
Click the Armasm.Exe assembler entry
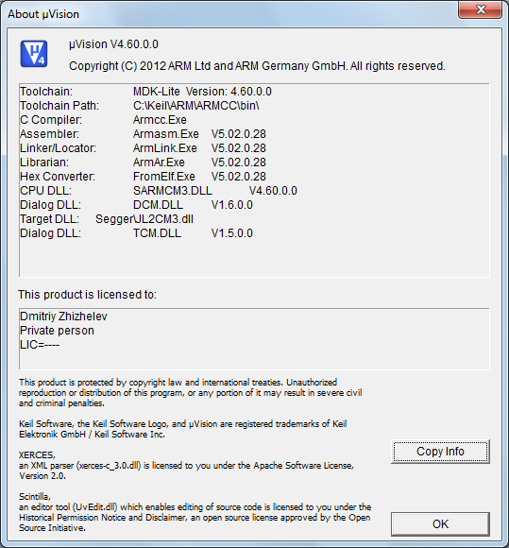[165, 134]
